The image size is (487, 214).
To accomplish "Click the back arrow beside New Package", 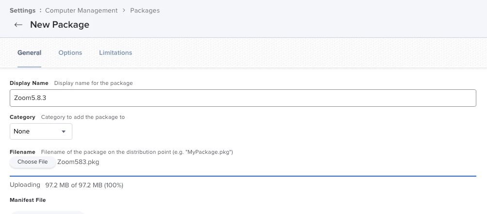I will click(18, 25).
